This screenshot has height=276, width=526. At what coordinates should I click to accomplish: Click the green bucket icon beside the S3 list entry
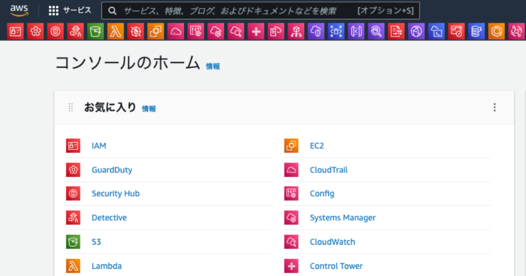coord(73,242)
